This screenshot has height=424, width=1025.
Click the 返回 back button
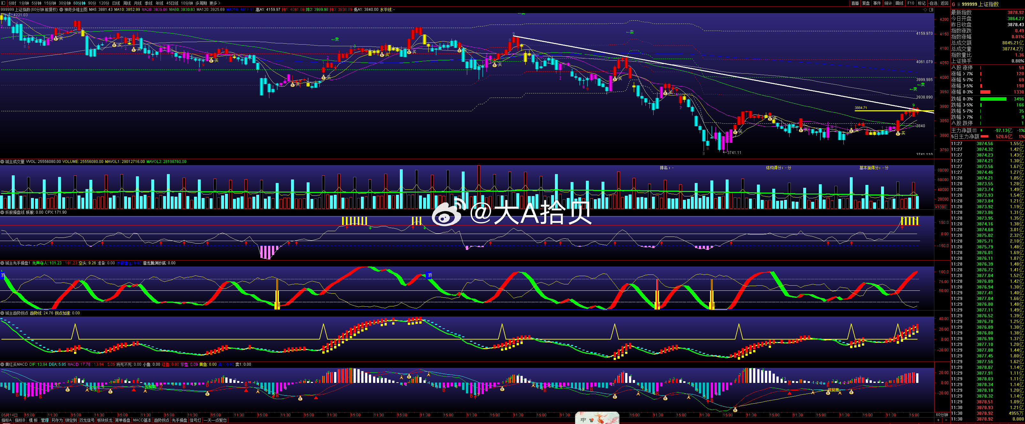pyautogui.click(x=944, y=3)
